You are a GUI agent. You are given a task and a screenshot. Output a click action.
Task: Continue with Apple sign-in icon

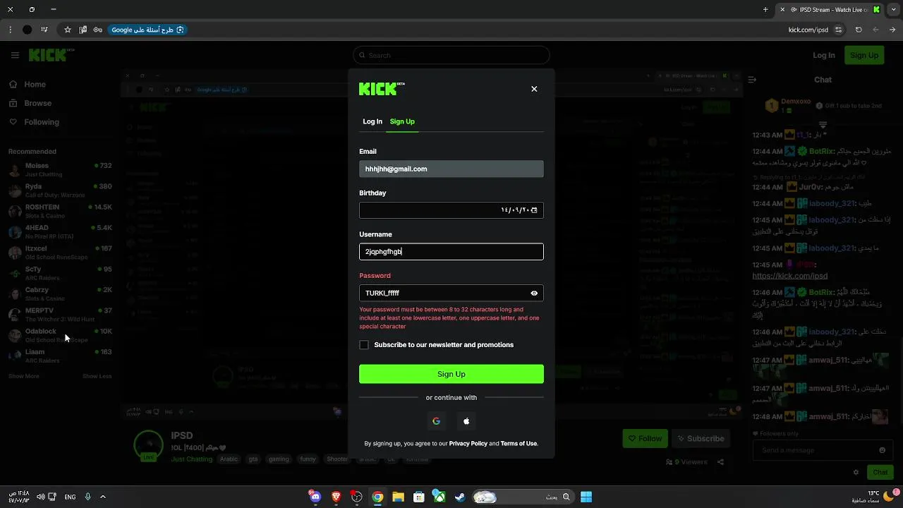pyautogui.click(x=466, y=421)
